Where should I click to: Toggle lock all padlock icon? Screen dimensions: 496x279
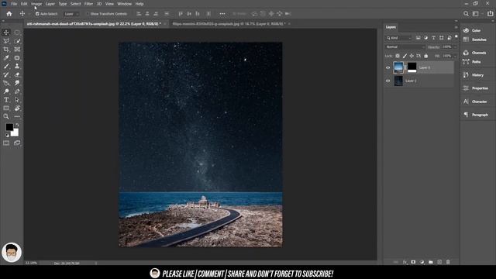[425, 56]
